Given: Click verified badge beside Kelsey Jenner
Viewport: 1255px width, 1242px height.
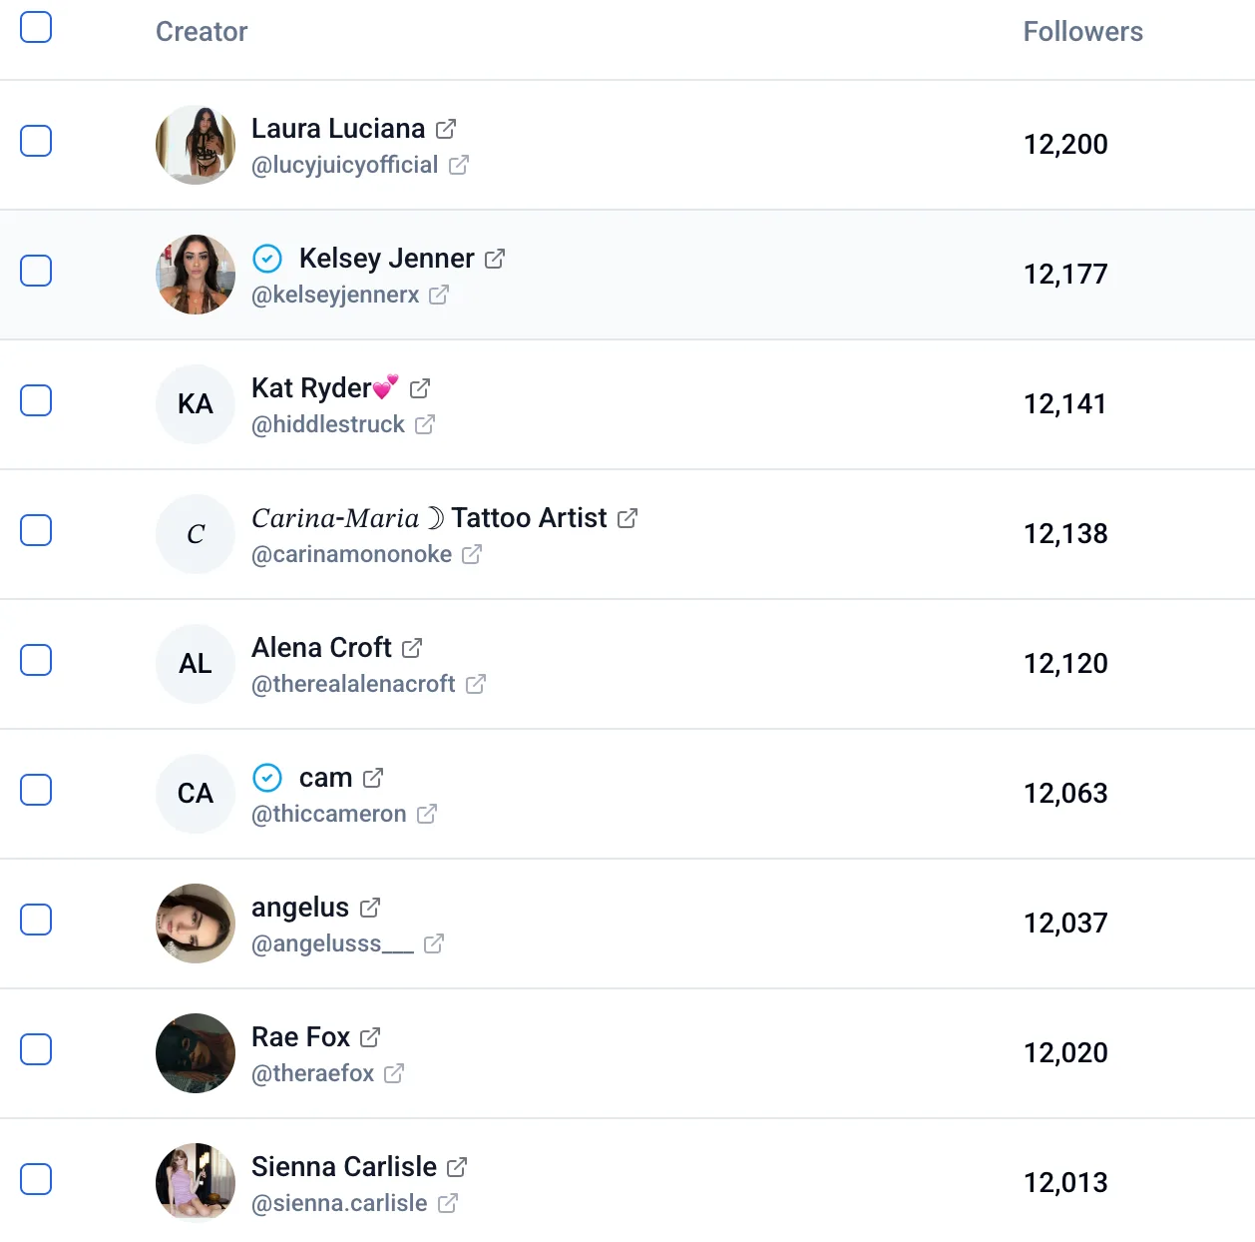Looking at the screenshot, I should 267,259.
